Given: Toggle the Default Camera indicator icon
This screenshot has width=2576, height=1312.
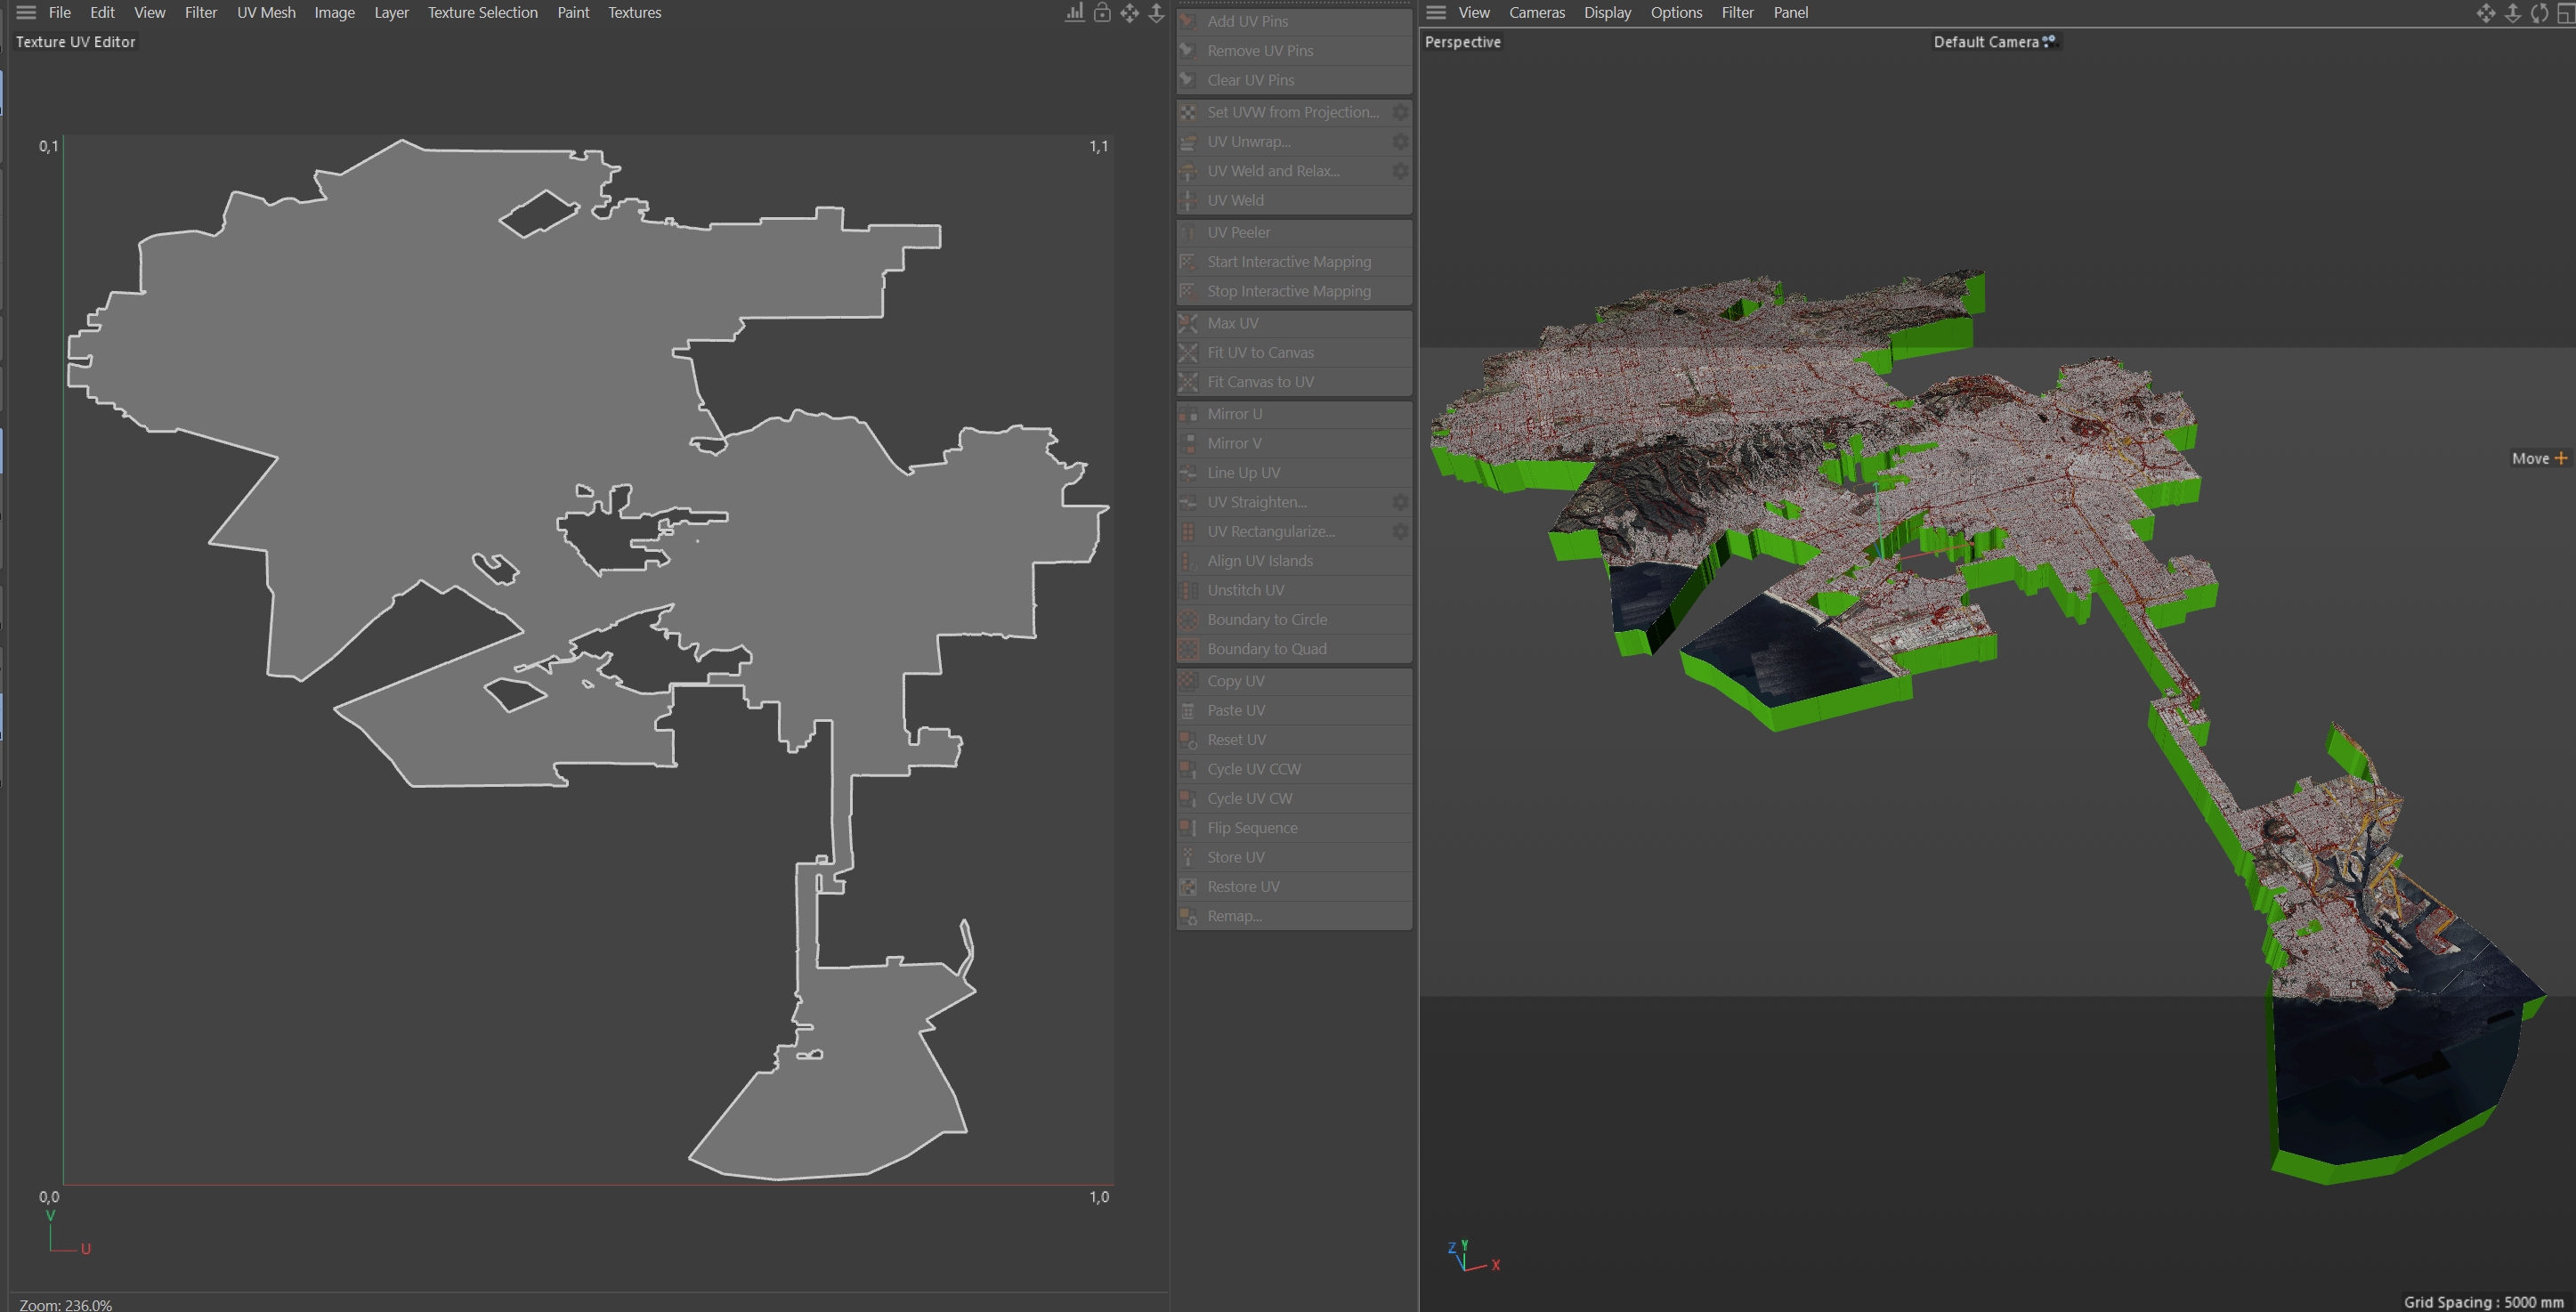Looking at the screenshot, I should pos(2049,41).
